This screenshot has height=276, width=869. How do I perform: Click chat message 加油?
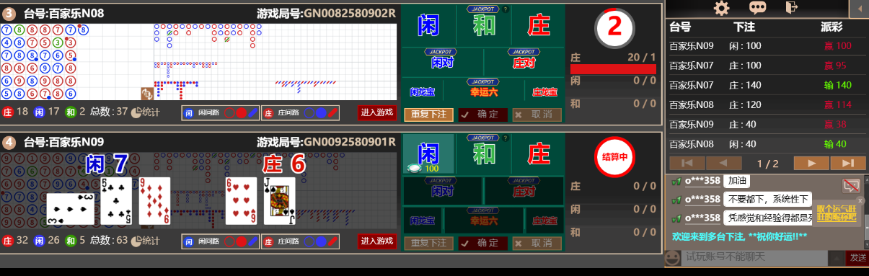point(737,180)
